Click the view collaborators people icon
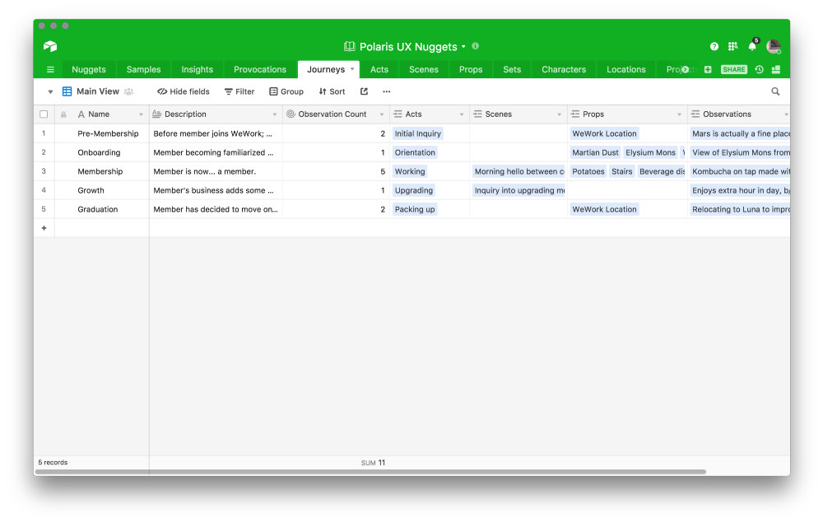 [128, 91]
